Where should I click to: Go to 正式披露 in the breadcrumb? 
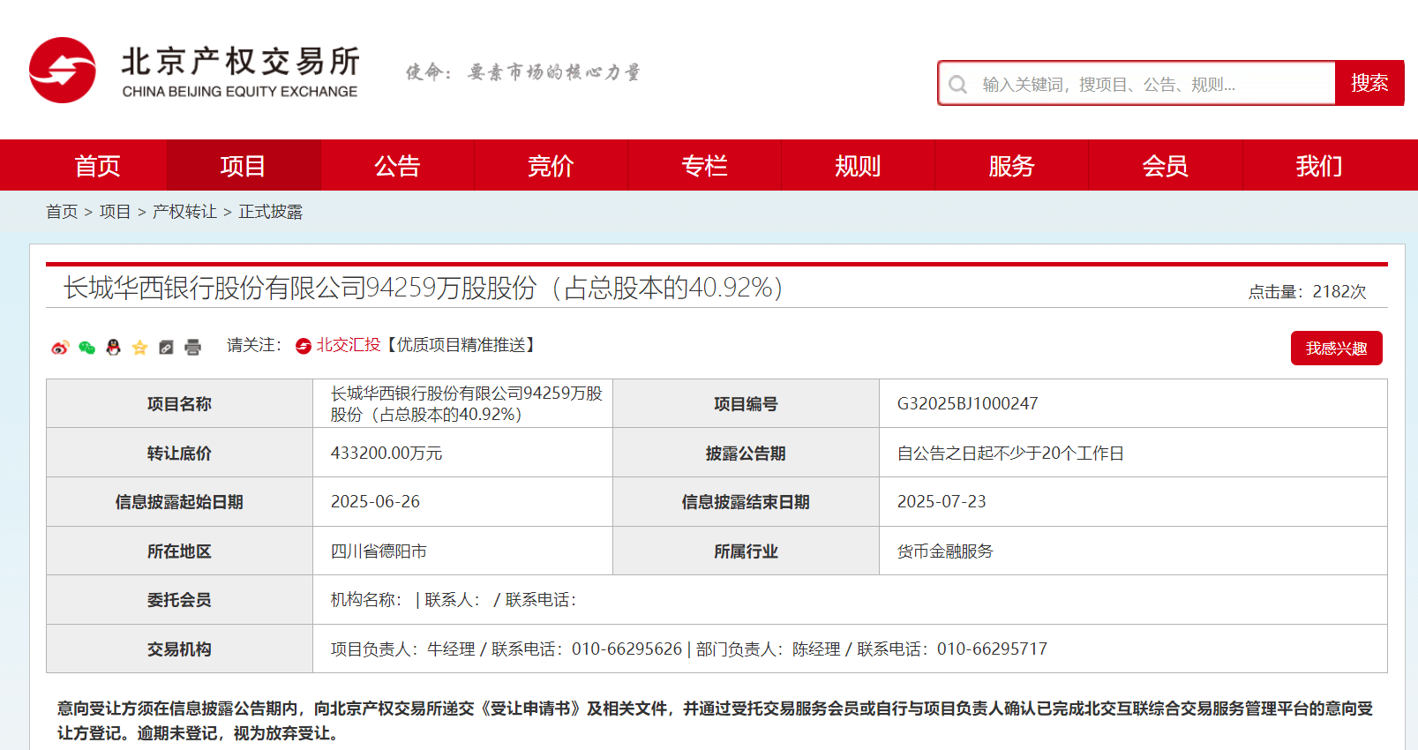270,212
